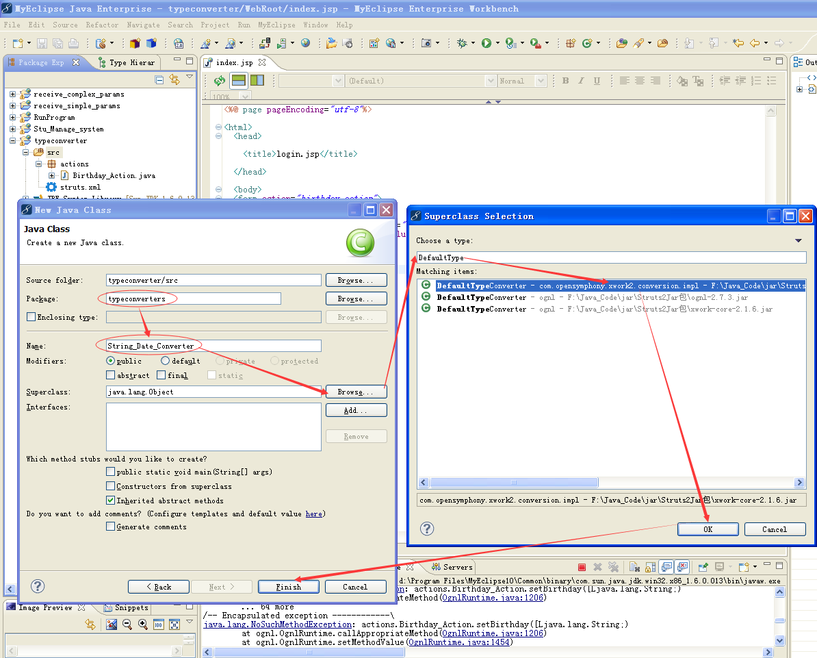Click the refresh icon in JSP editor
Image resolution: width=817 pixels, height=658 pixels.
click(x=220, y=81)
